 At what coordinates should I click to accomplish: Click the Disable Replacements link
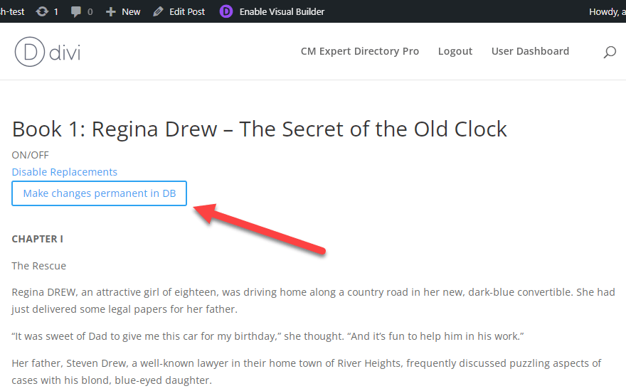pyautogui.click(x=65, y=172)
